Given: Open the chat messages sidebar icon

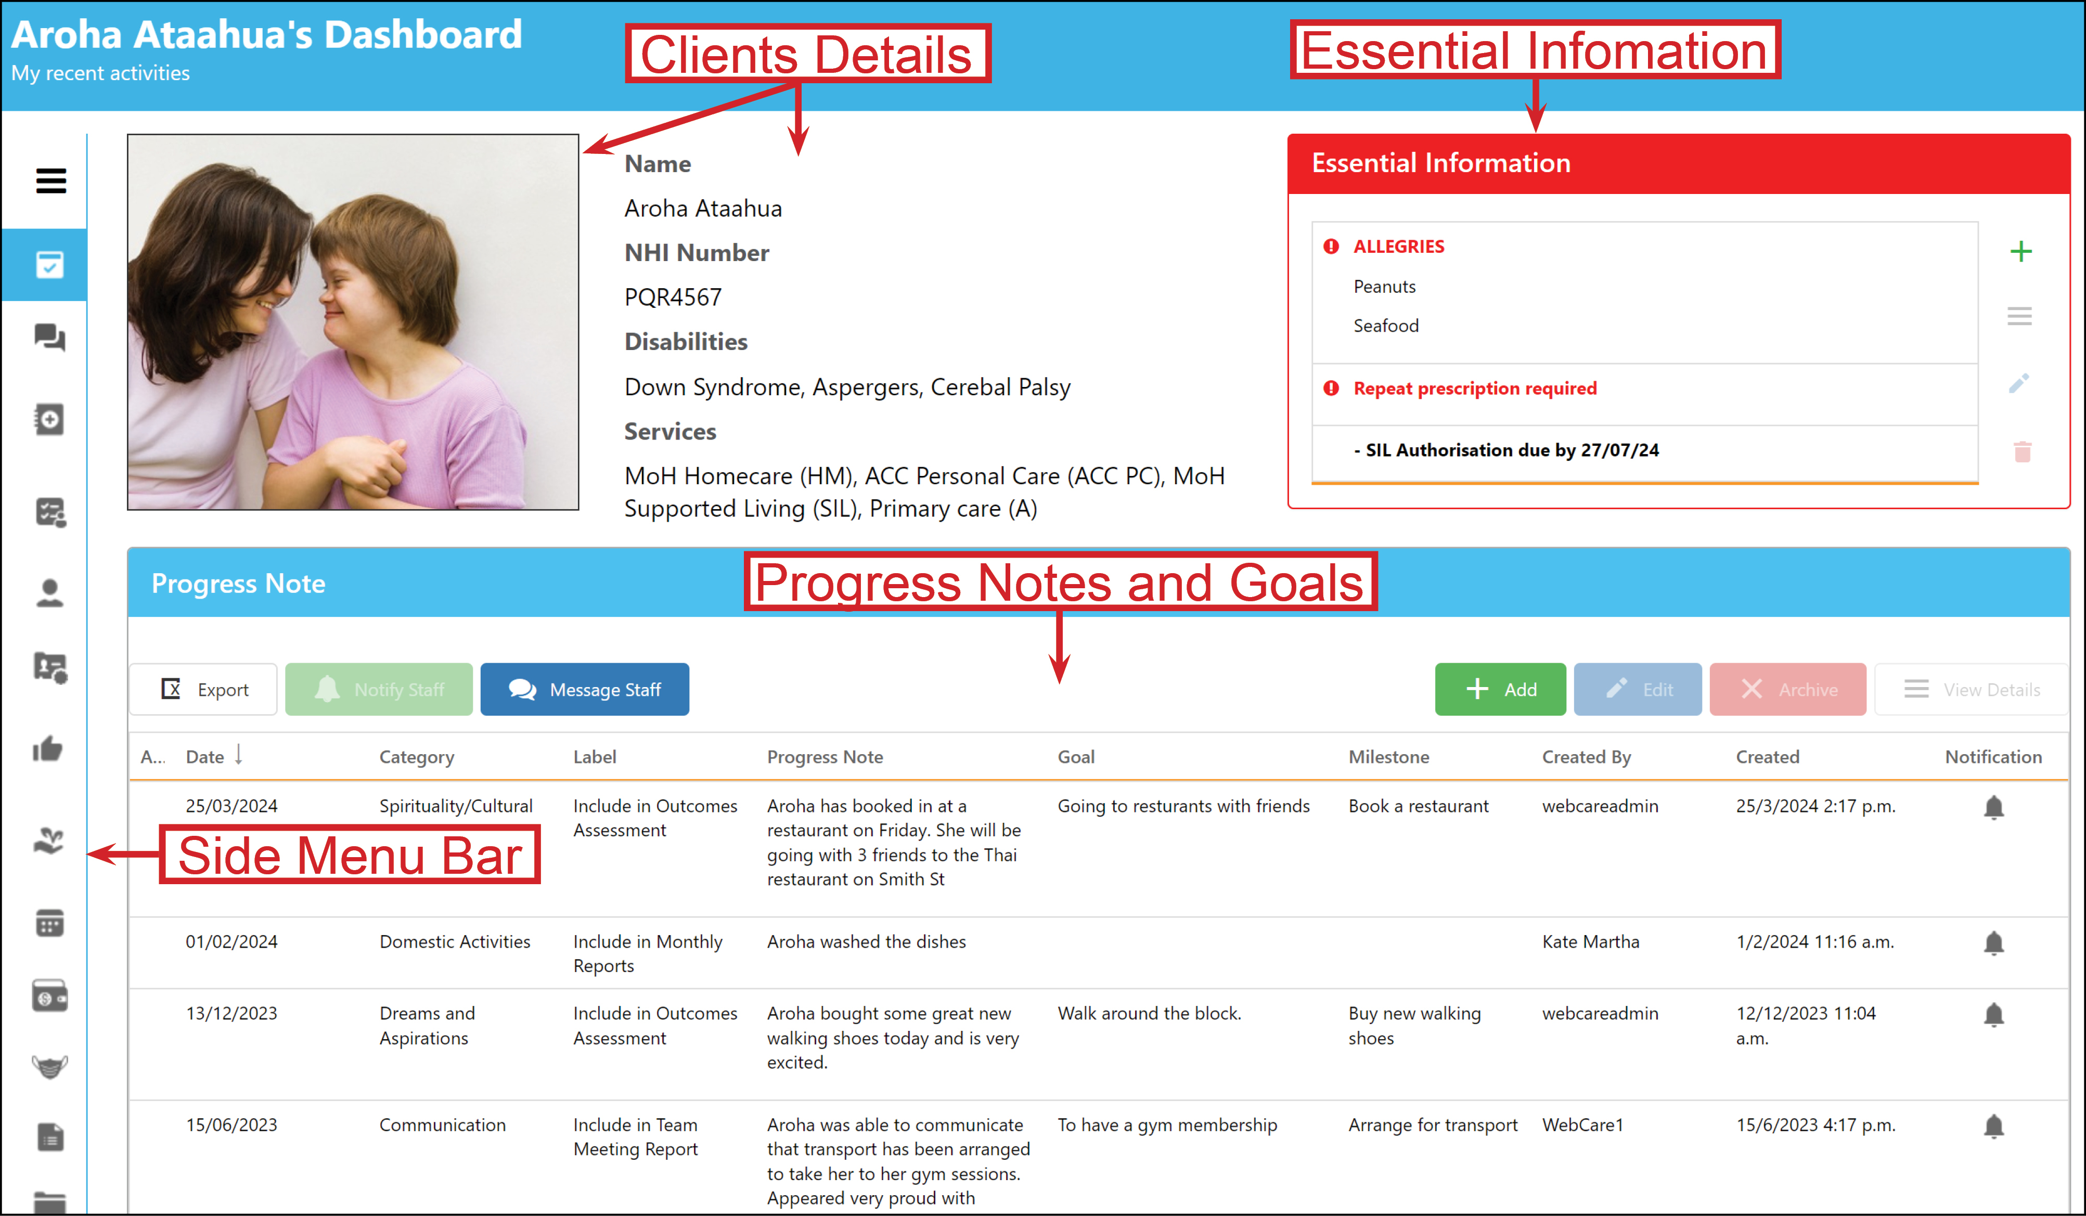Looking at the screenshot, I should click(x=49, y=337).
